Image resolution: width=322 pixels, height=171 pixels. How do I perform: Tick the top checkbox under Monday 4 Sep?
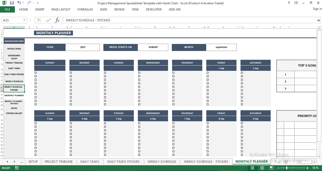[70, 123]
